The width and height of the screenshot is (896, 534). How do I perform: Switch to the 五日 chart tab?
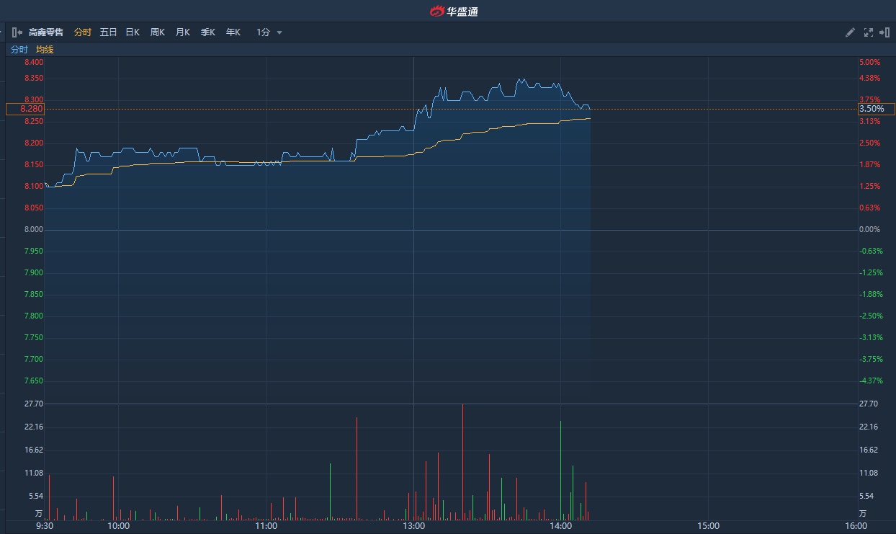click(x=108, y=32)
